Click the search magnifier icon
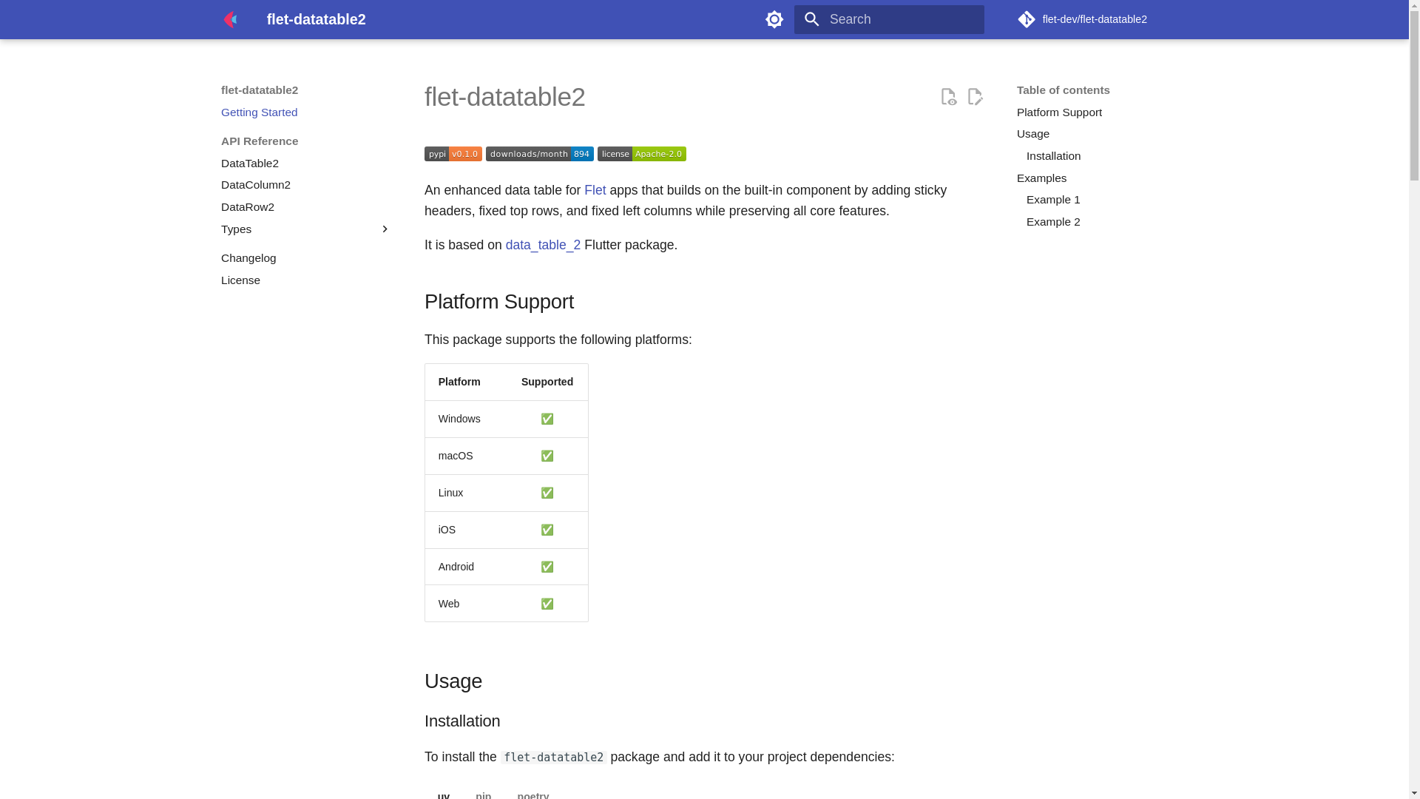The width and height of the screenshot is (1420, 799). tap(812, 19)
